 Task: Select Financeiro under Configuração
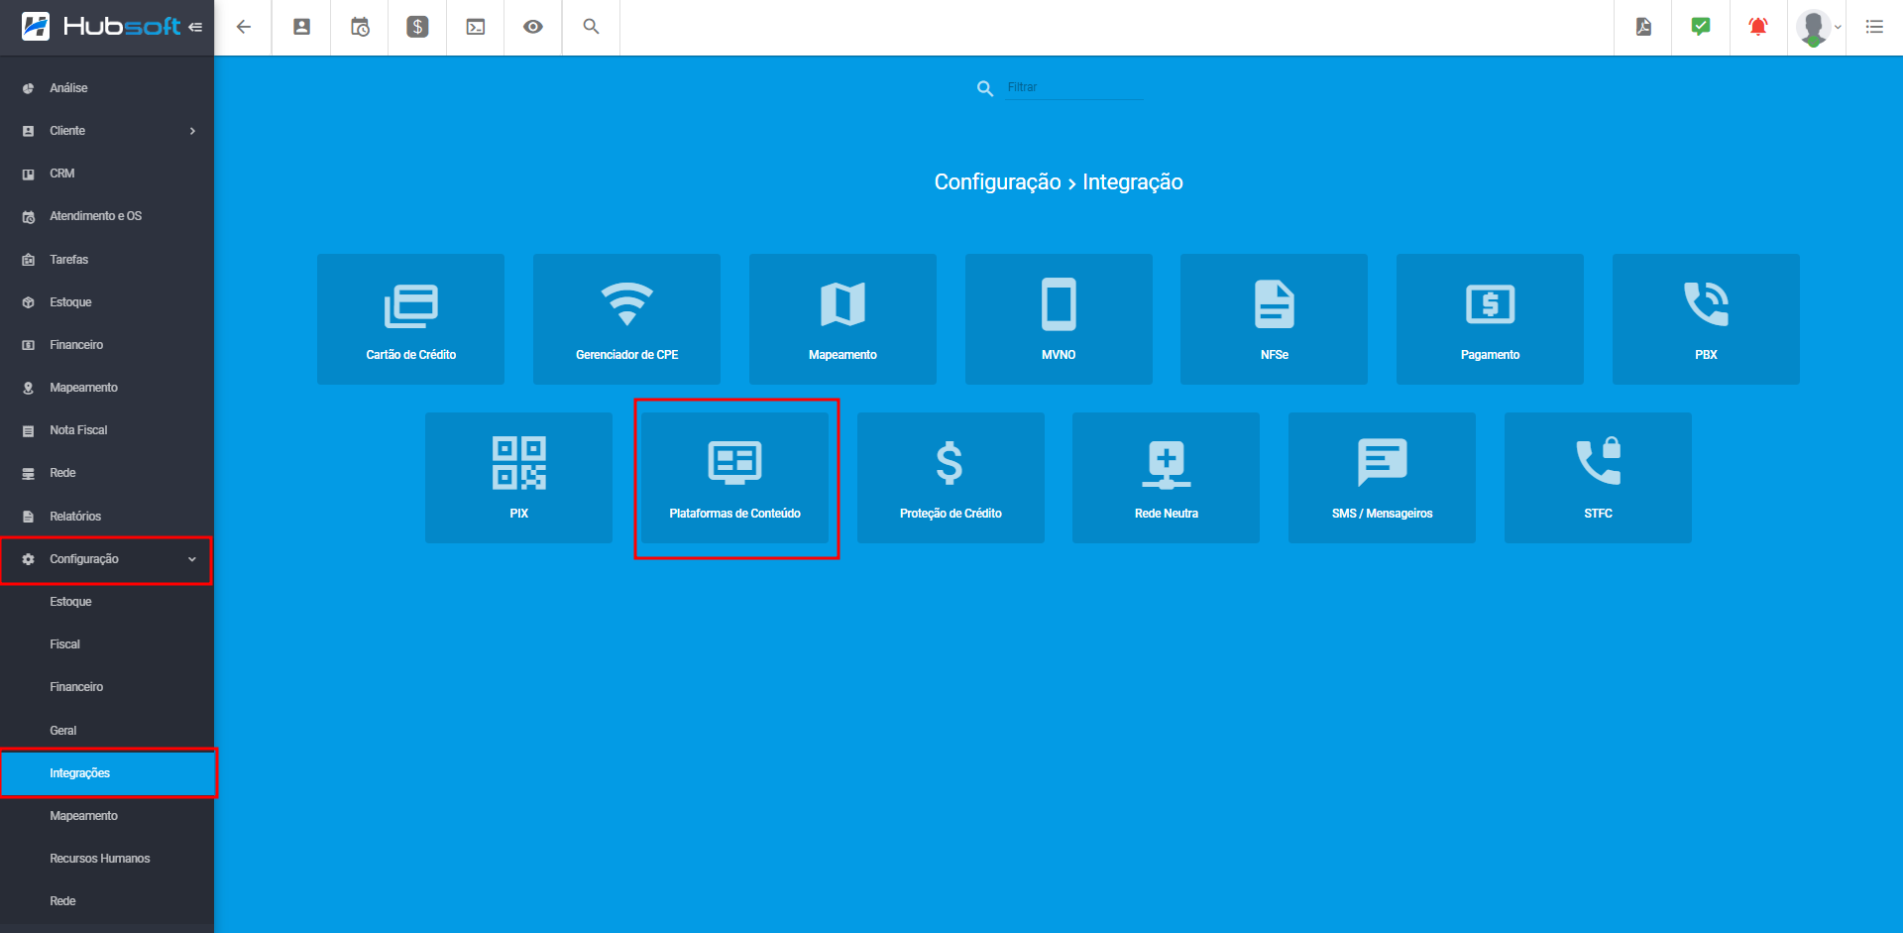point(107,687)
